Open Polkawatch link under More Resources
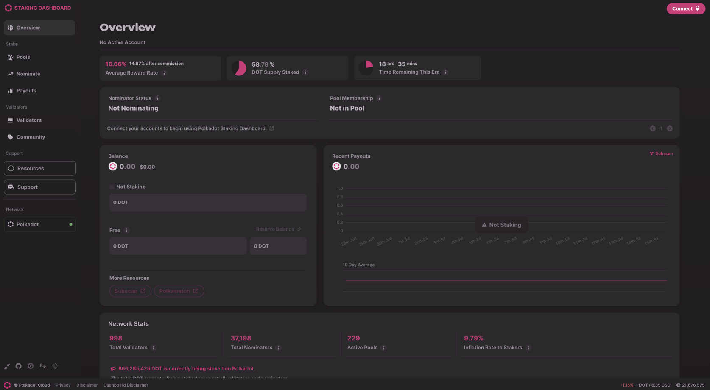Image resolution: width=710 pixels, height=390 pixels. pos(179,291)
